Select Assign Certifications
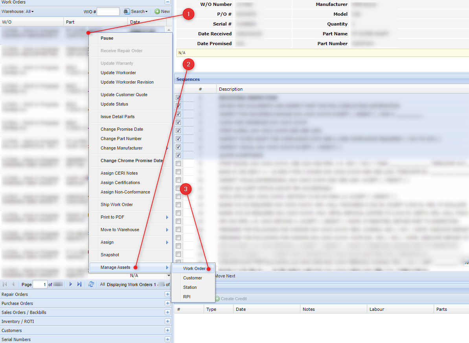The image size is (469, 343). click(x=131, y=183)
